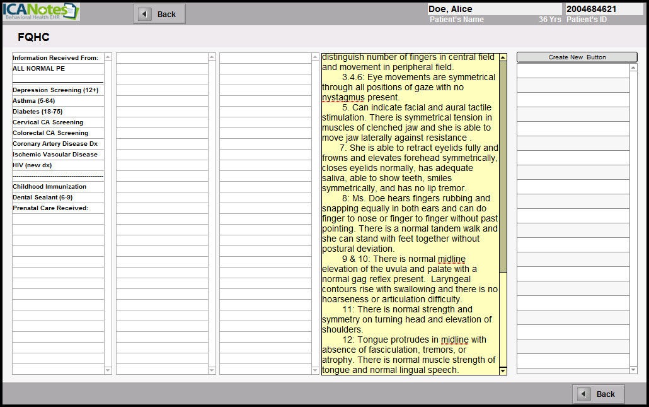Click Childhood Immunization list item
The width and height of the screenshot is (649, 407).
[50, 187]
